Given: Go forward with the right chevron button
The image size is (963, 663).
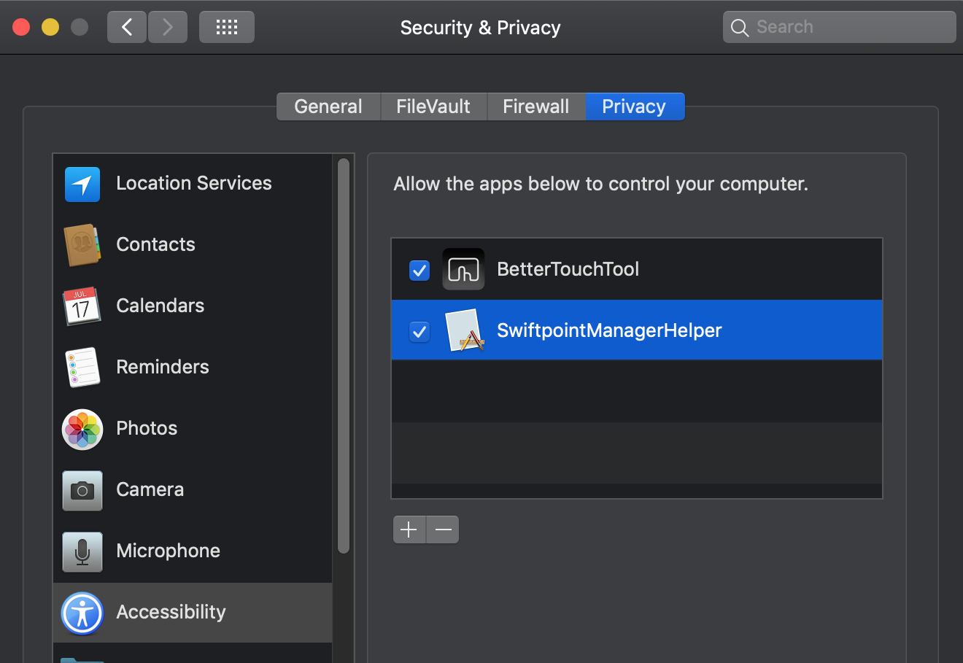Looking at the screenshot, I should click(168, 27).
